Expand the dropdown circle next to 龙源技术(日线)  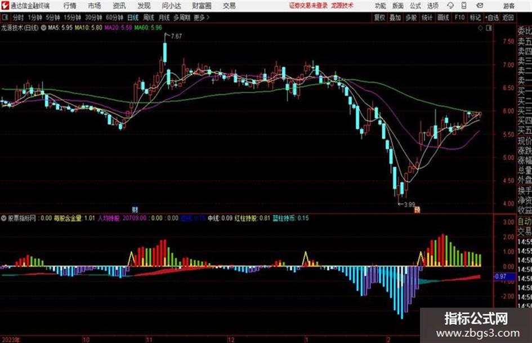coord(43,28)
